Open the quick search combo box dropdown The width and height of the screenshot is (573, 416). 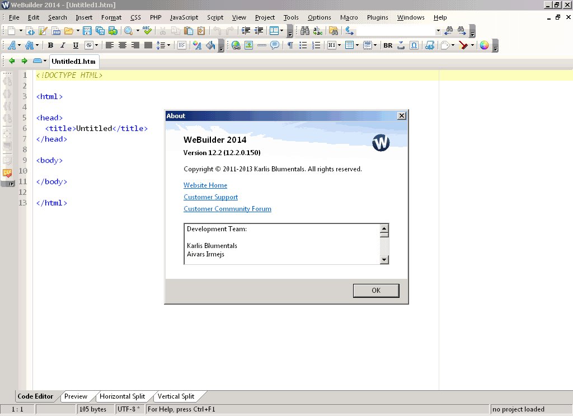pos(438,31)
